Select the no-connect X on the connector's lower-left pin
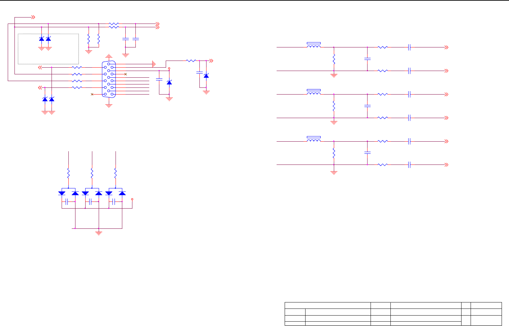Image resolution: width=509 pixels, height=326 pixels. tap(92, 95)
